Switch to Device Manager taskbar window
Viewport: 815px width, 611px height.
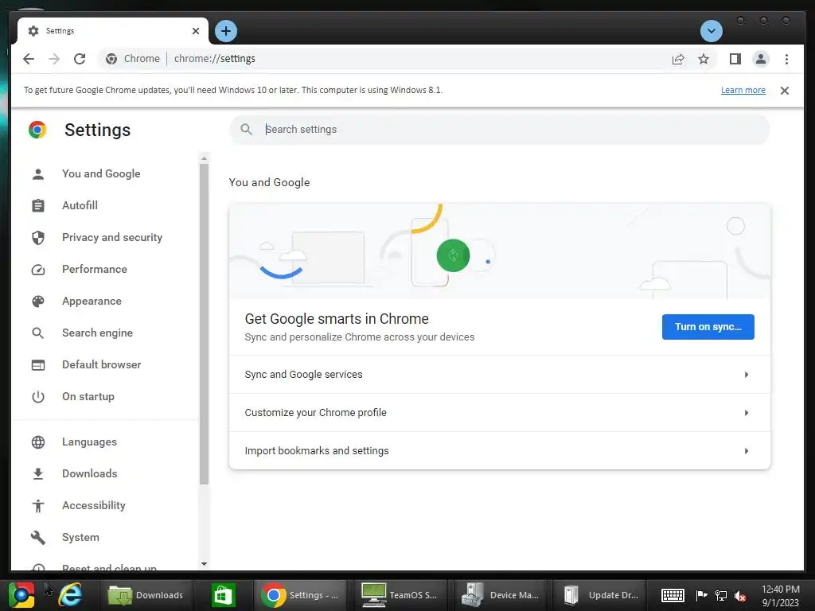(x=501, y=595)
